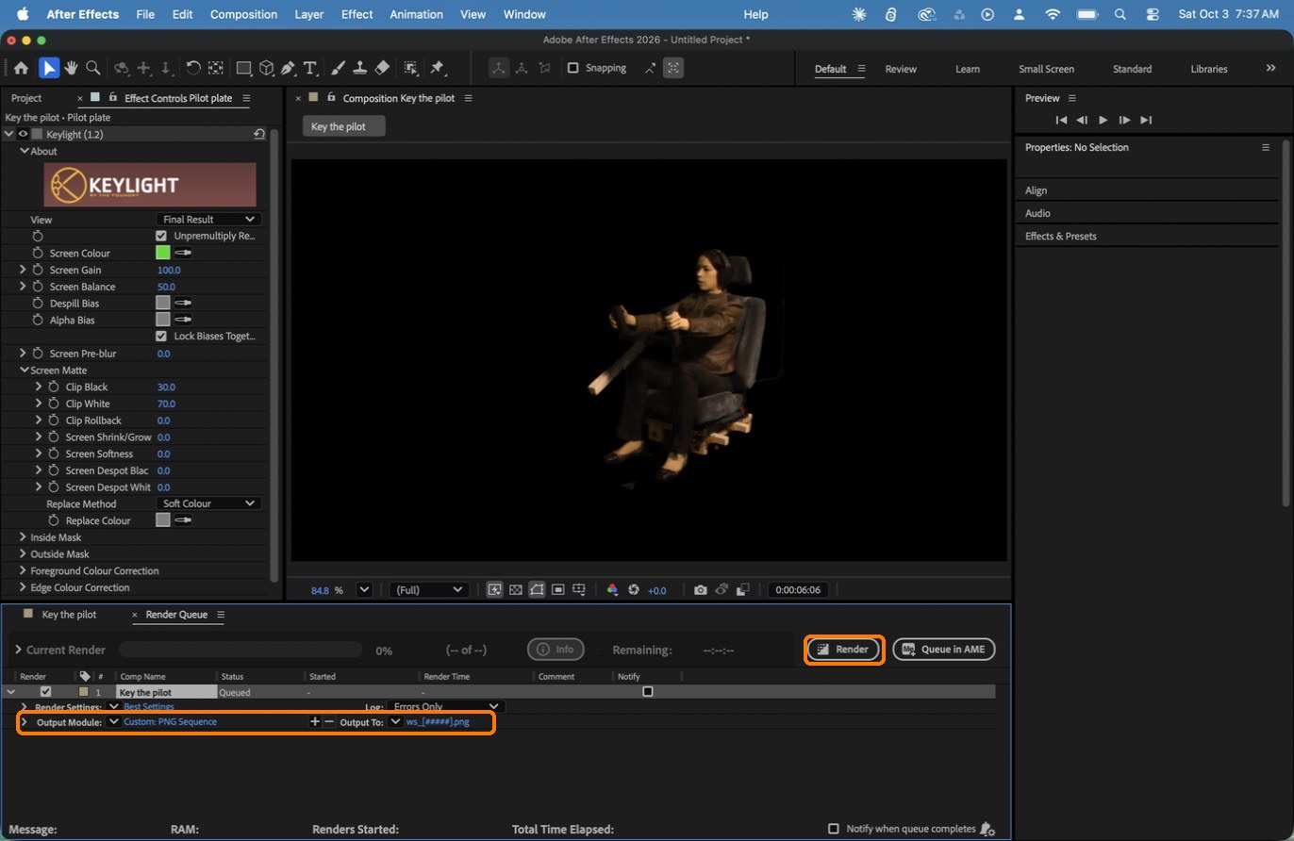Open the Log Errors Only dropdown
This screenshot has height=841, width=1294.
pos(446,706)
